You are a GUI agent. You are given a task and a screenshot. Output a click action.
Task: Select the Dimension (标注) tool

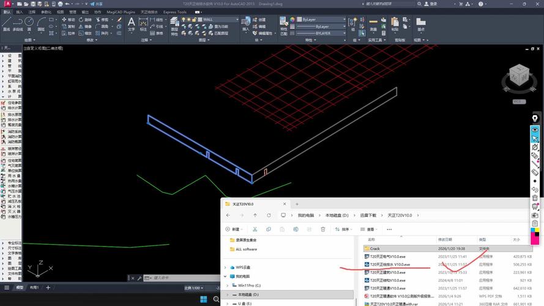pos(143,24)
